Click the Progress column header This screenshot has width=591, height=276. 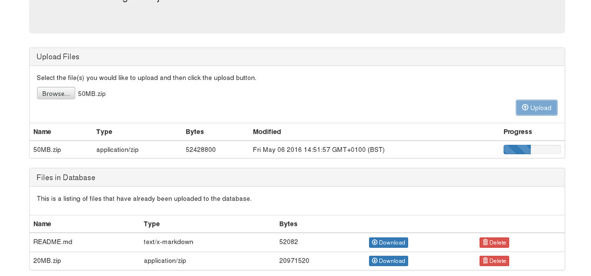coord(518,132)
